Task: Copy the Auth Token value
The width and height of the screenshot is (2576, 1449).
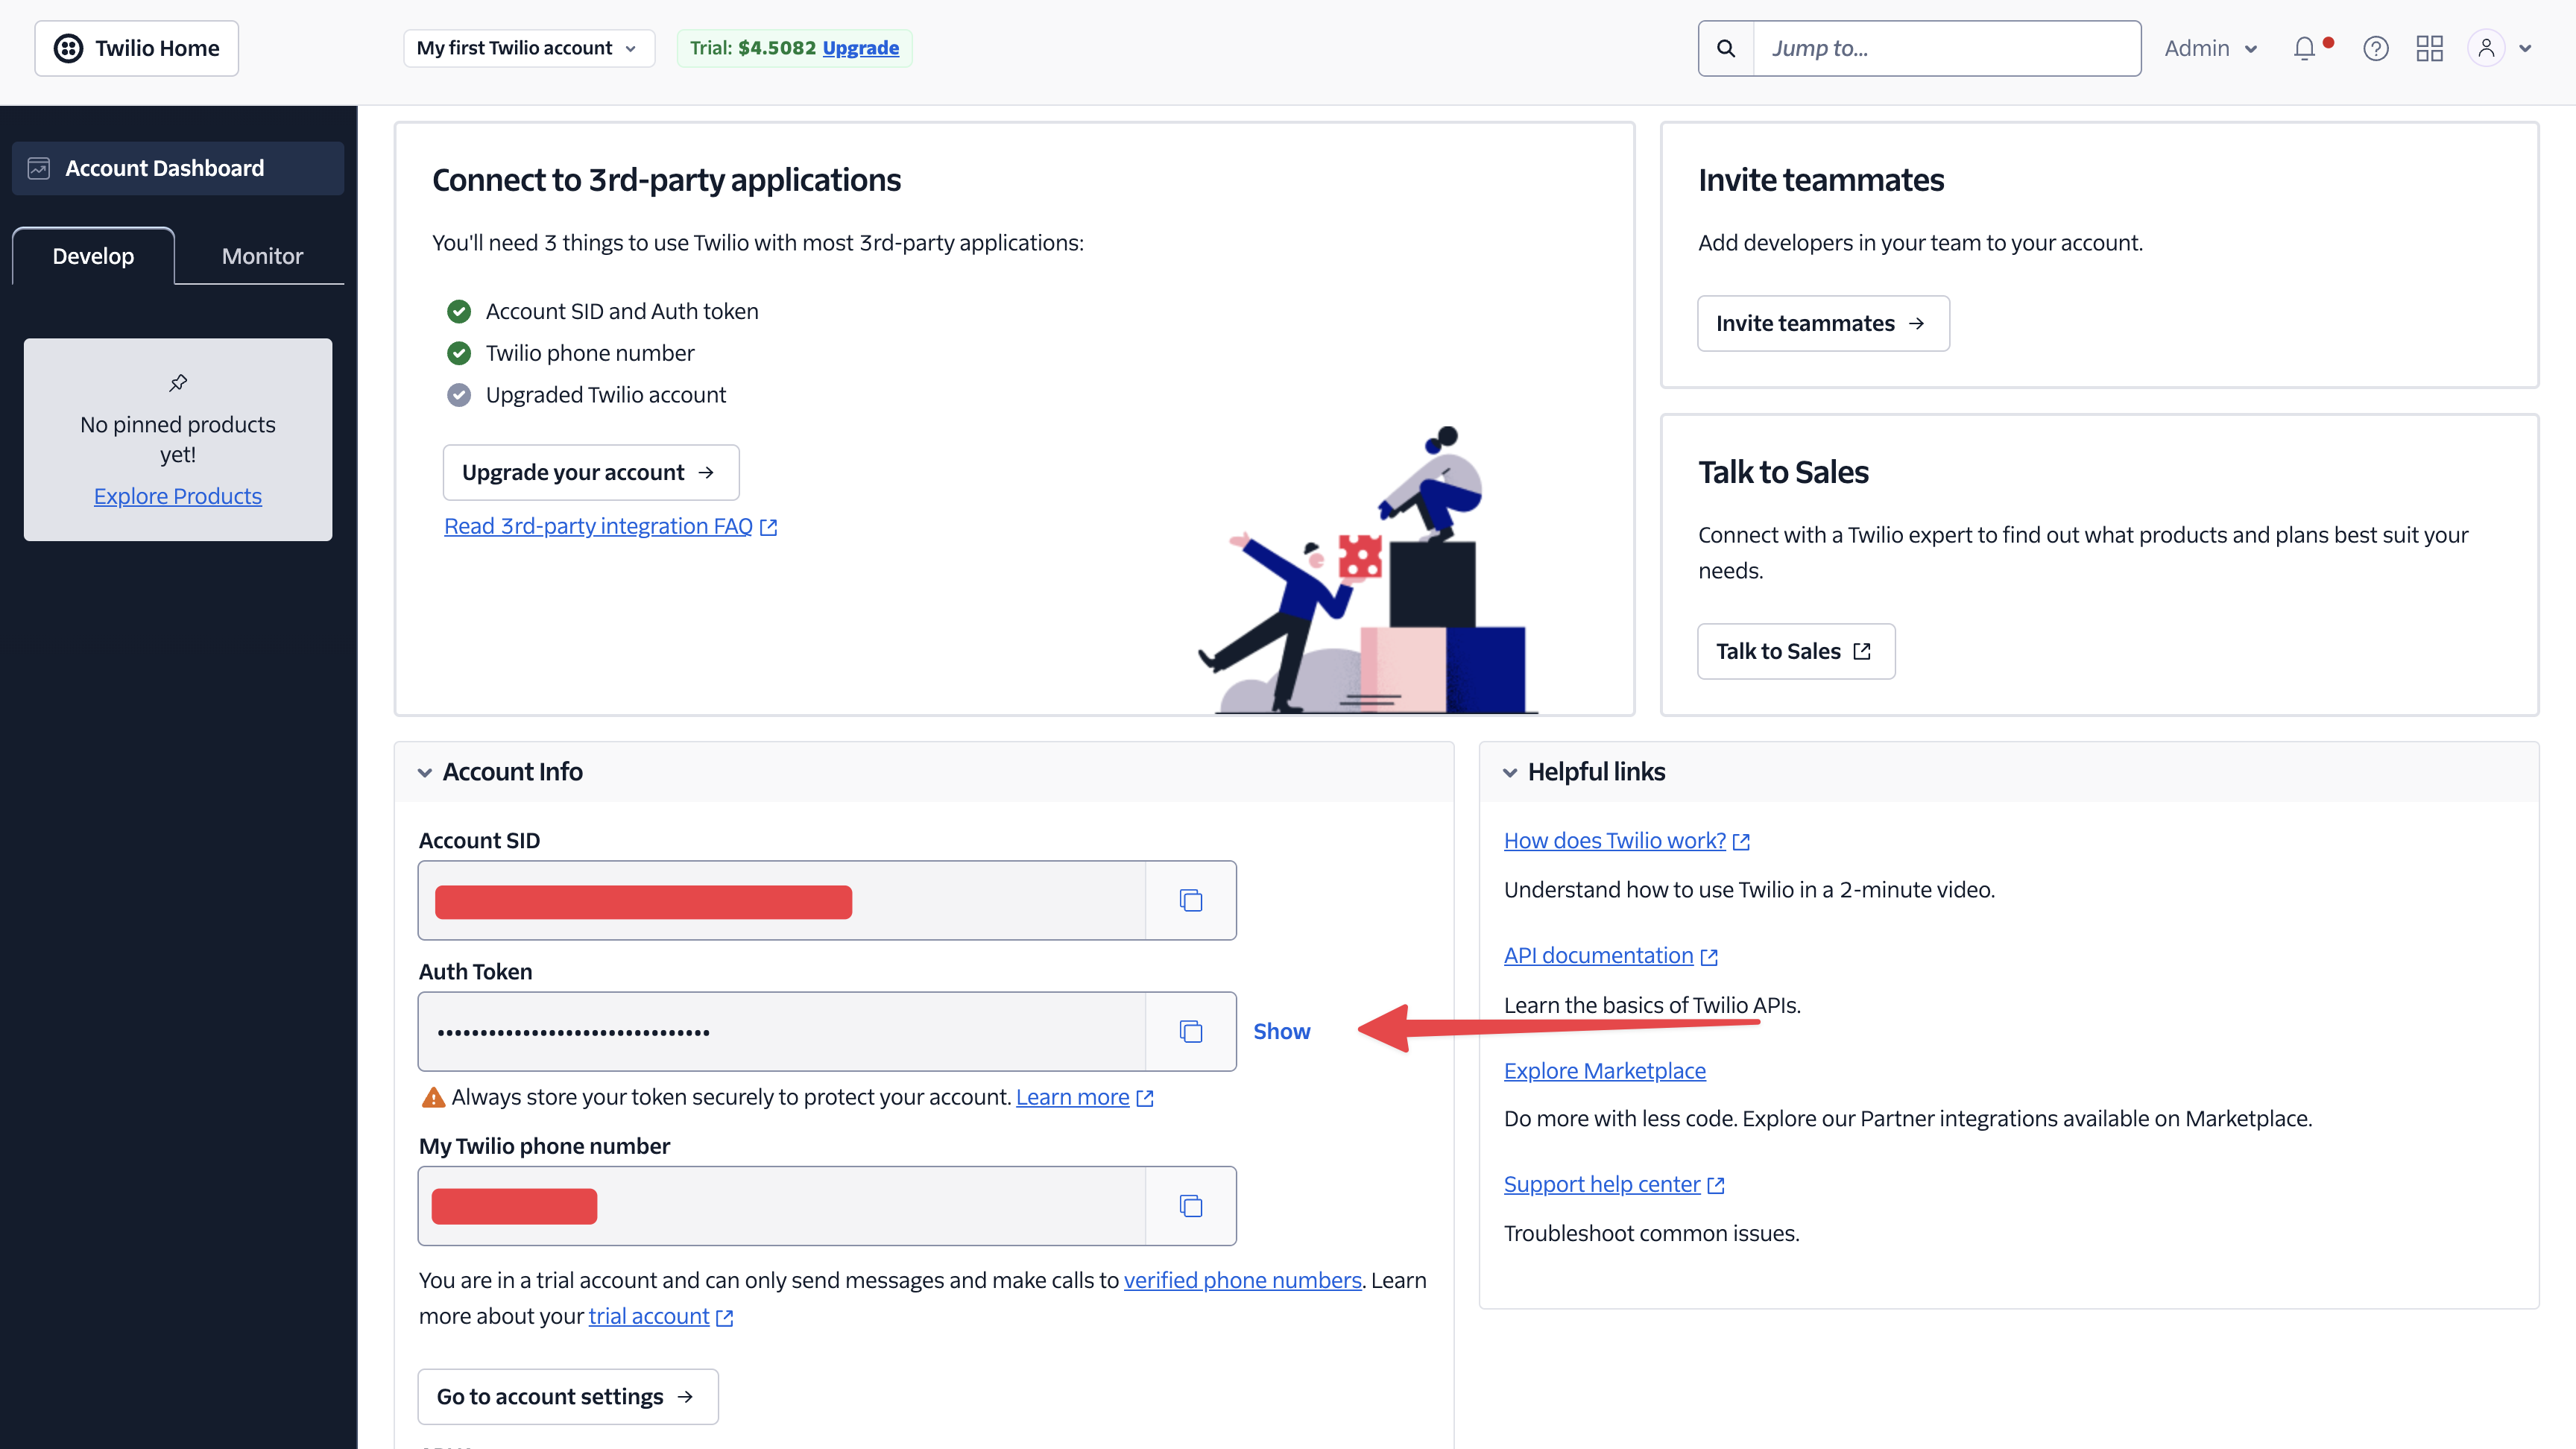Action: tap(1191, 1031)
